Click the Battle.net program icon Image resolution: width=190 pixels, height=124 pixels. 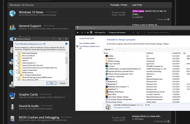tap(107, 79)
